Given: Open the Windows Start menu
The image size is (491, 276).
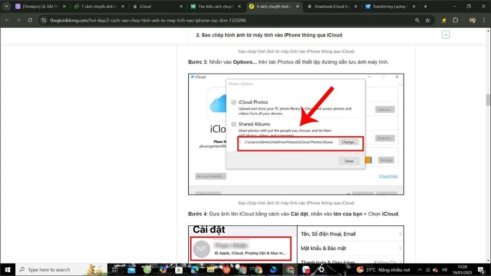Looking at the screenshot, I should pos(8,269).
